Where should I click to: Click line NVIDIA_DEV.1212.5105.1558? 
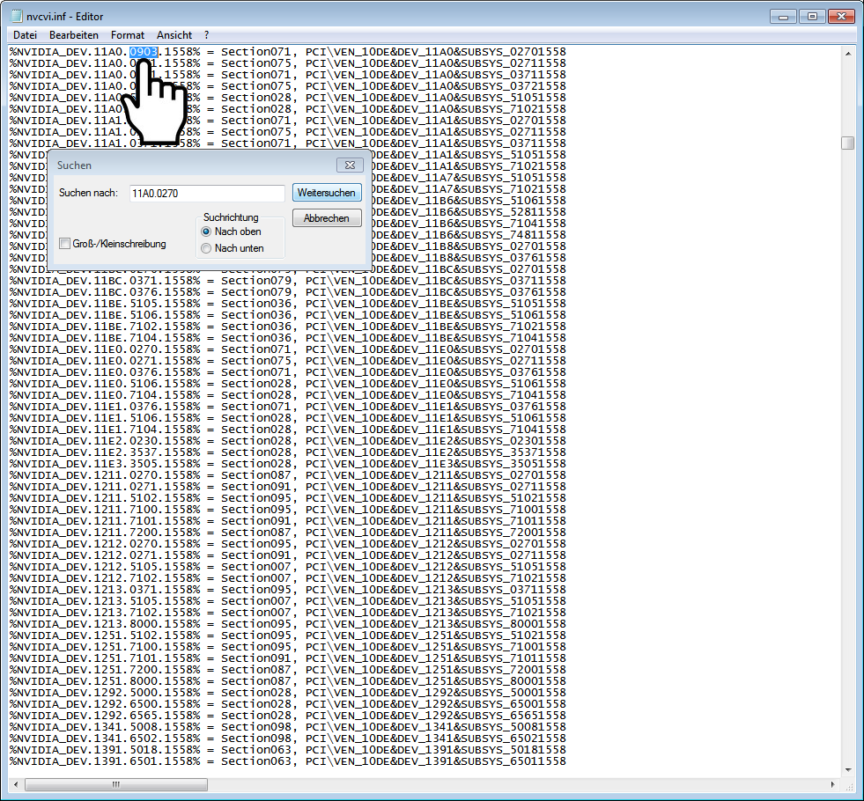coord(288,567)
